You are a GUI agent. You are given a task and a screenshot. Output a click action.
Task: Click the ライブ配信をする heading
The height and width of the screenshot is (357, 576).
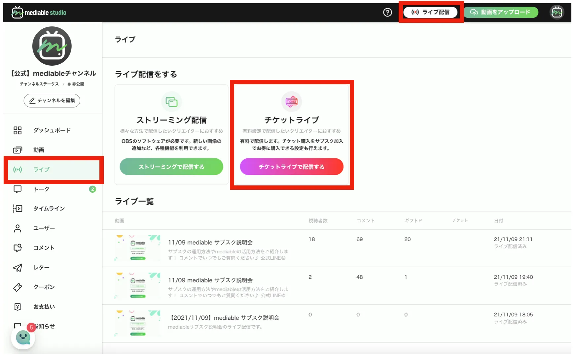point(146,74)
